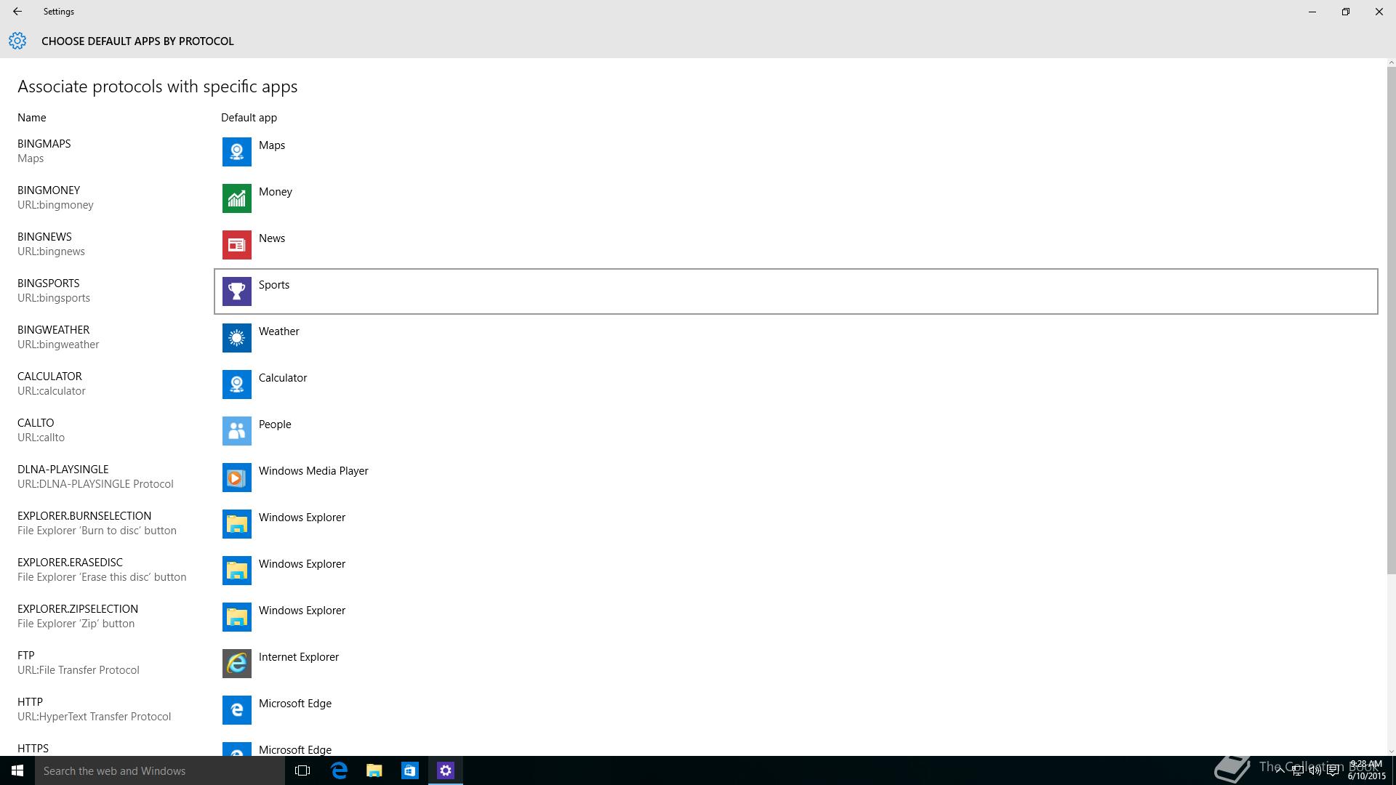Screen dimensions: 1396x785
Task: Click the vertical scrollbar thumb
Action: (x=1391, y=320)
